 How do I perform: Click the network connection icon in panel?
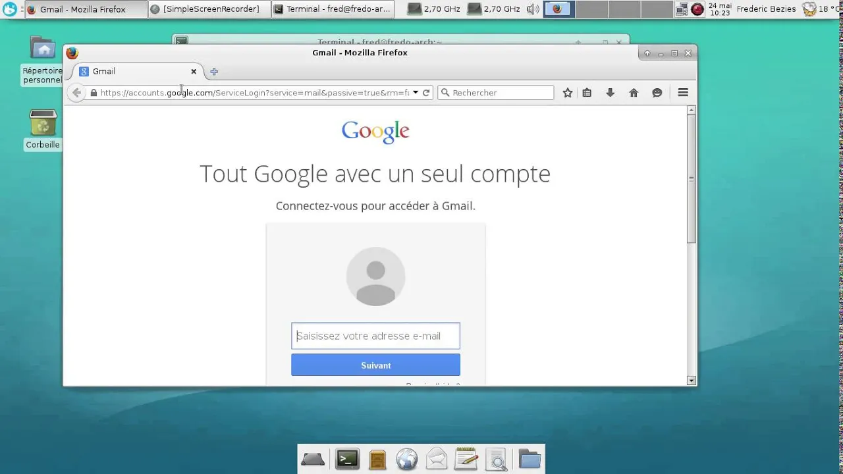tap(682, 9)
